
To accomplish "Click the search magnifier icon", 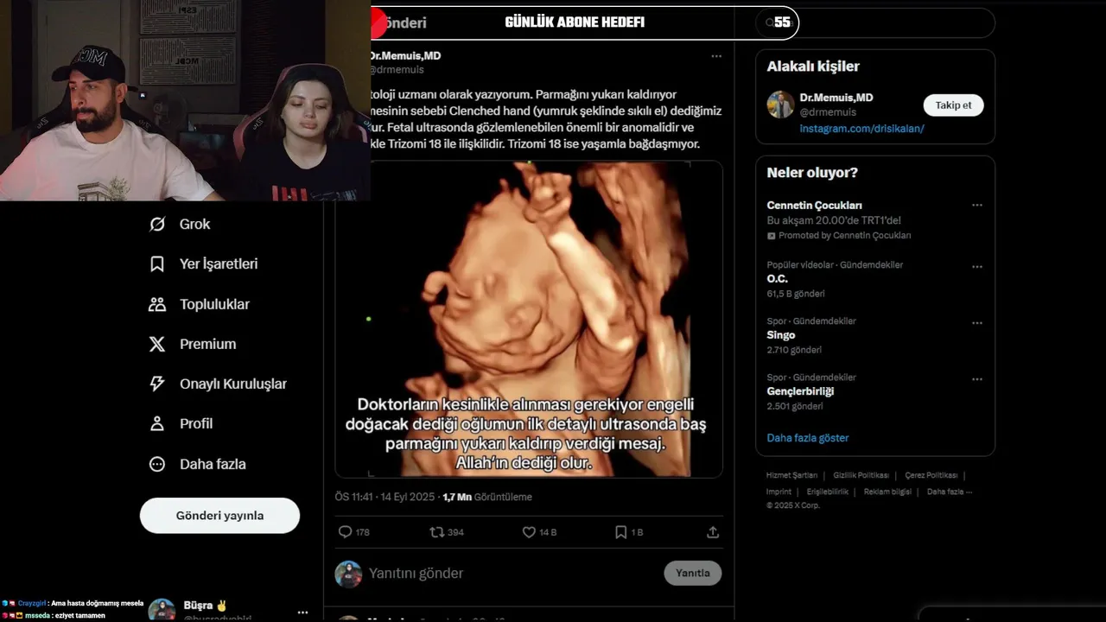I will pos(770,23).
